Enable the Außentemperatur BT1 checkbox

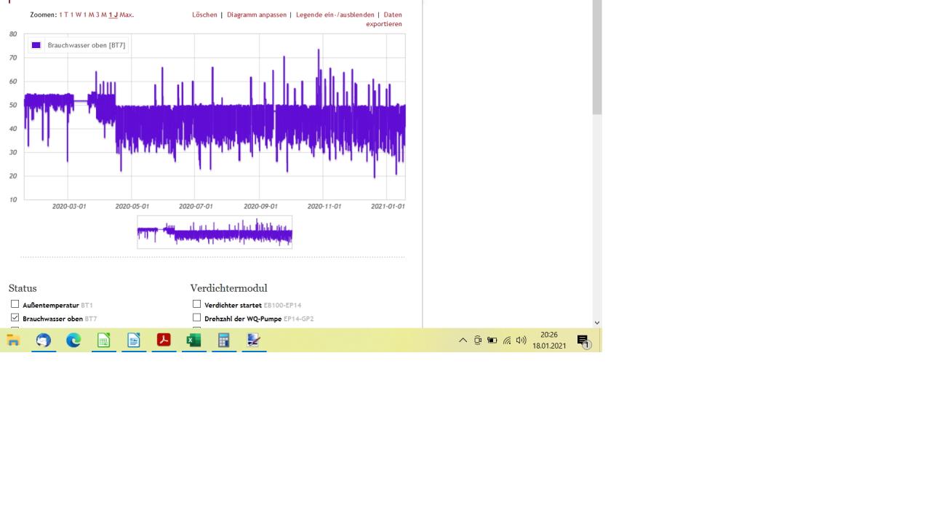pyautogui.click(x=15, y=304)
